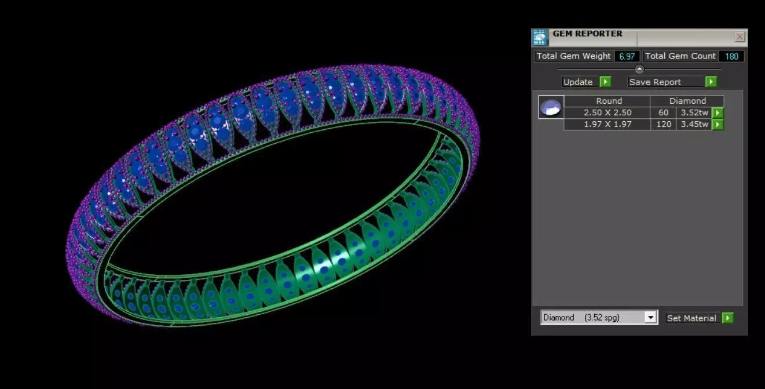Click the Total Gem Count value 180
The height and width of the screenshot is (389, 765).
coord(731,56)
